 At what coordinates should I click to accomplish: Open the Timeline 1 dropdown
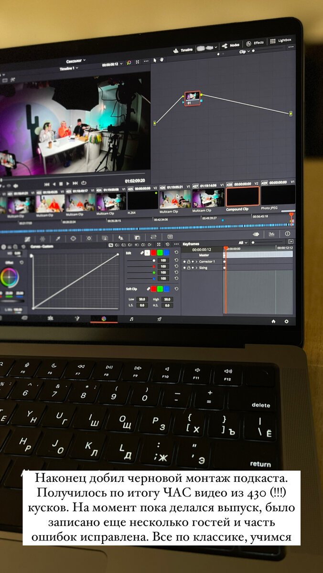tap(68, 69)
